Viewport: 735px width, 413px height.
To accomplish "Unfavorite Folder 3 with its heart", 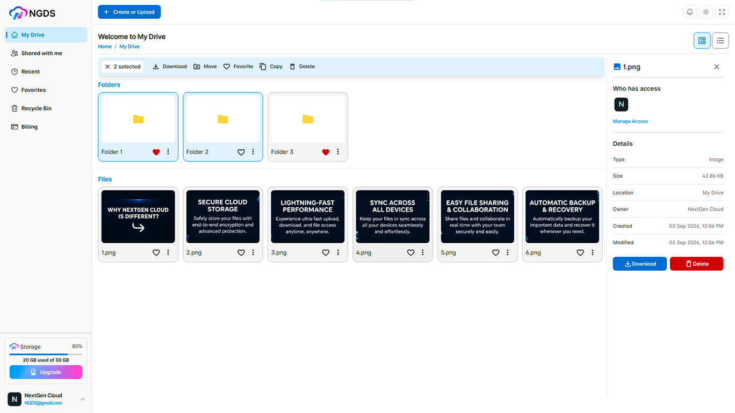I will 326,152.
